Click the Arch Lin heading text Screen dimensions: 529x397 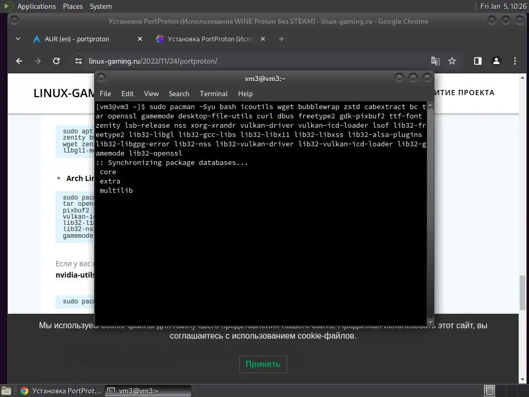tap(80, 178)
